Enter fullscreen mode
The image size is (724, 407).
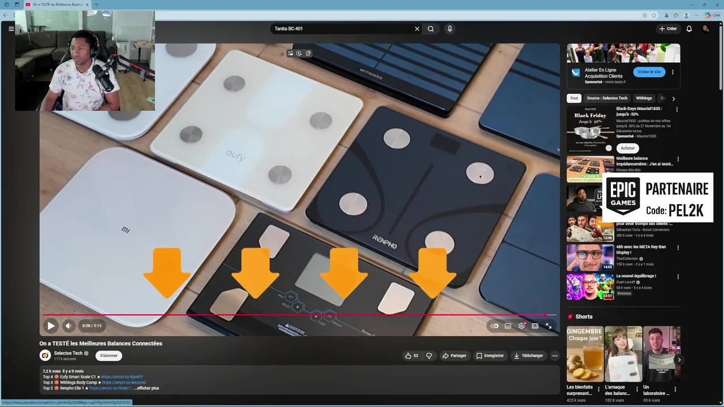coord(549,326)
